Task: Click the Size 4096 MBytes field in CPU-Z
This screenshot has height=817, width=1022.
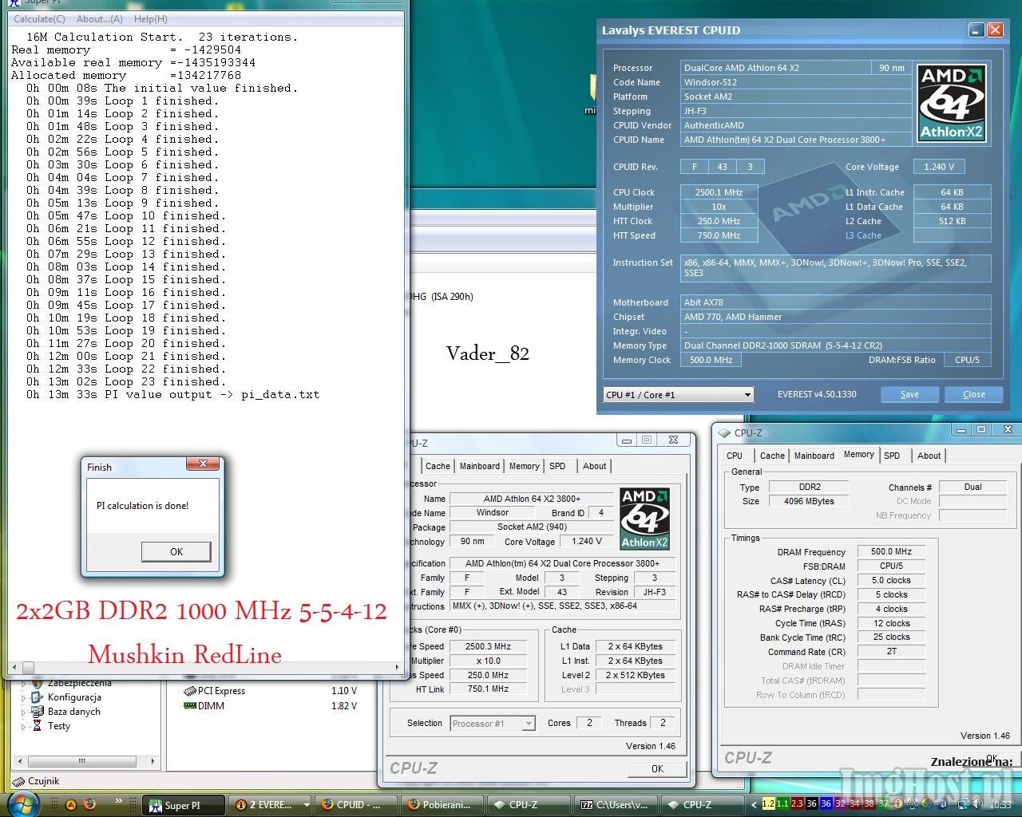Action: [810, 501]
